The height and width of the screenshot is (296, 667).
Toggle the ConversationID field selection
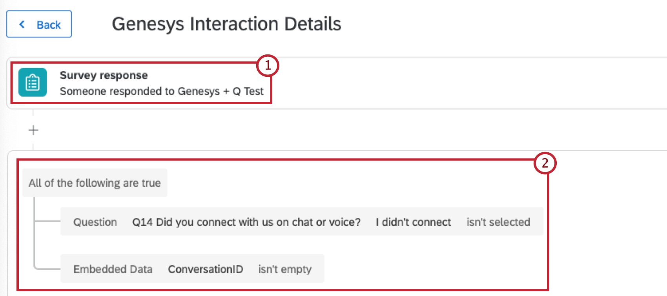[x=206, y=269]
